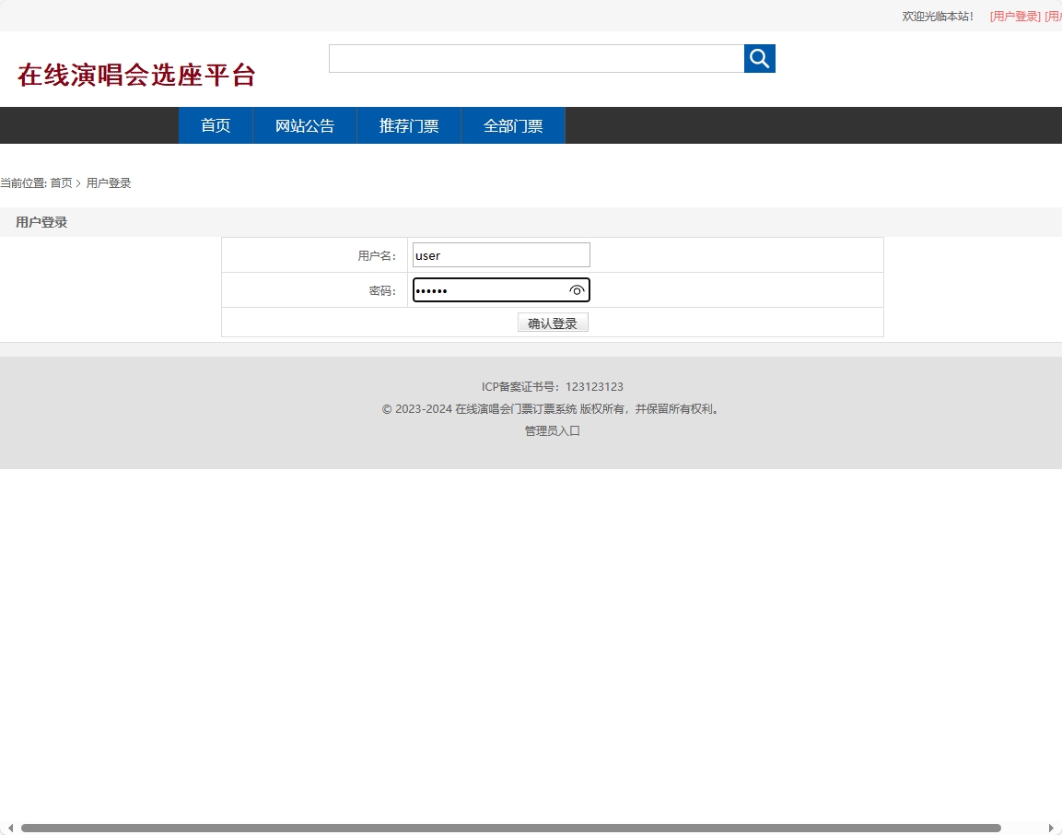The height and width of the screenshot is (835, 1062).
Task: Toggle password visibility with the eye icon
Action: click(577, 289)
